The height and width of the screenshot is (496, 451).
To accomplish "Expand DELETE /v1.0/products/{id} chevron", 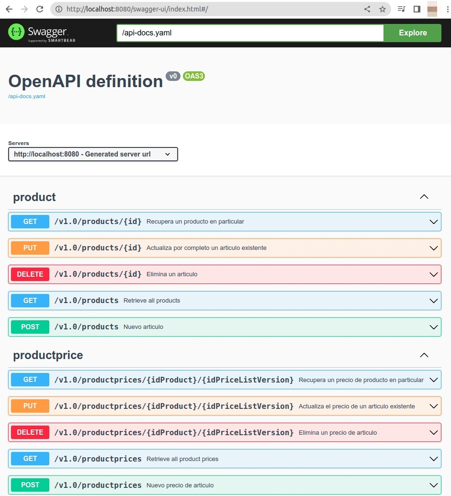I will click(434, 275).
